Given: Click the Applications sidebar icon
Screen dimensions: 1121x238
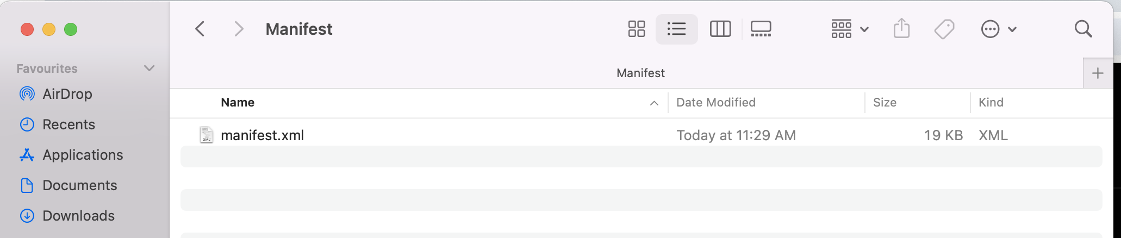Looking at the screenshot, I should pos(27,155).
